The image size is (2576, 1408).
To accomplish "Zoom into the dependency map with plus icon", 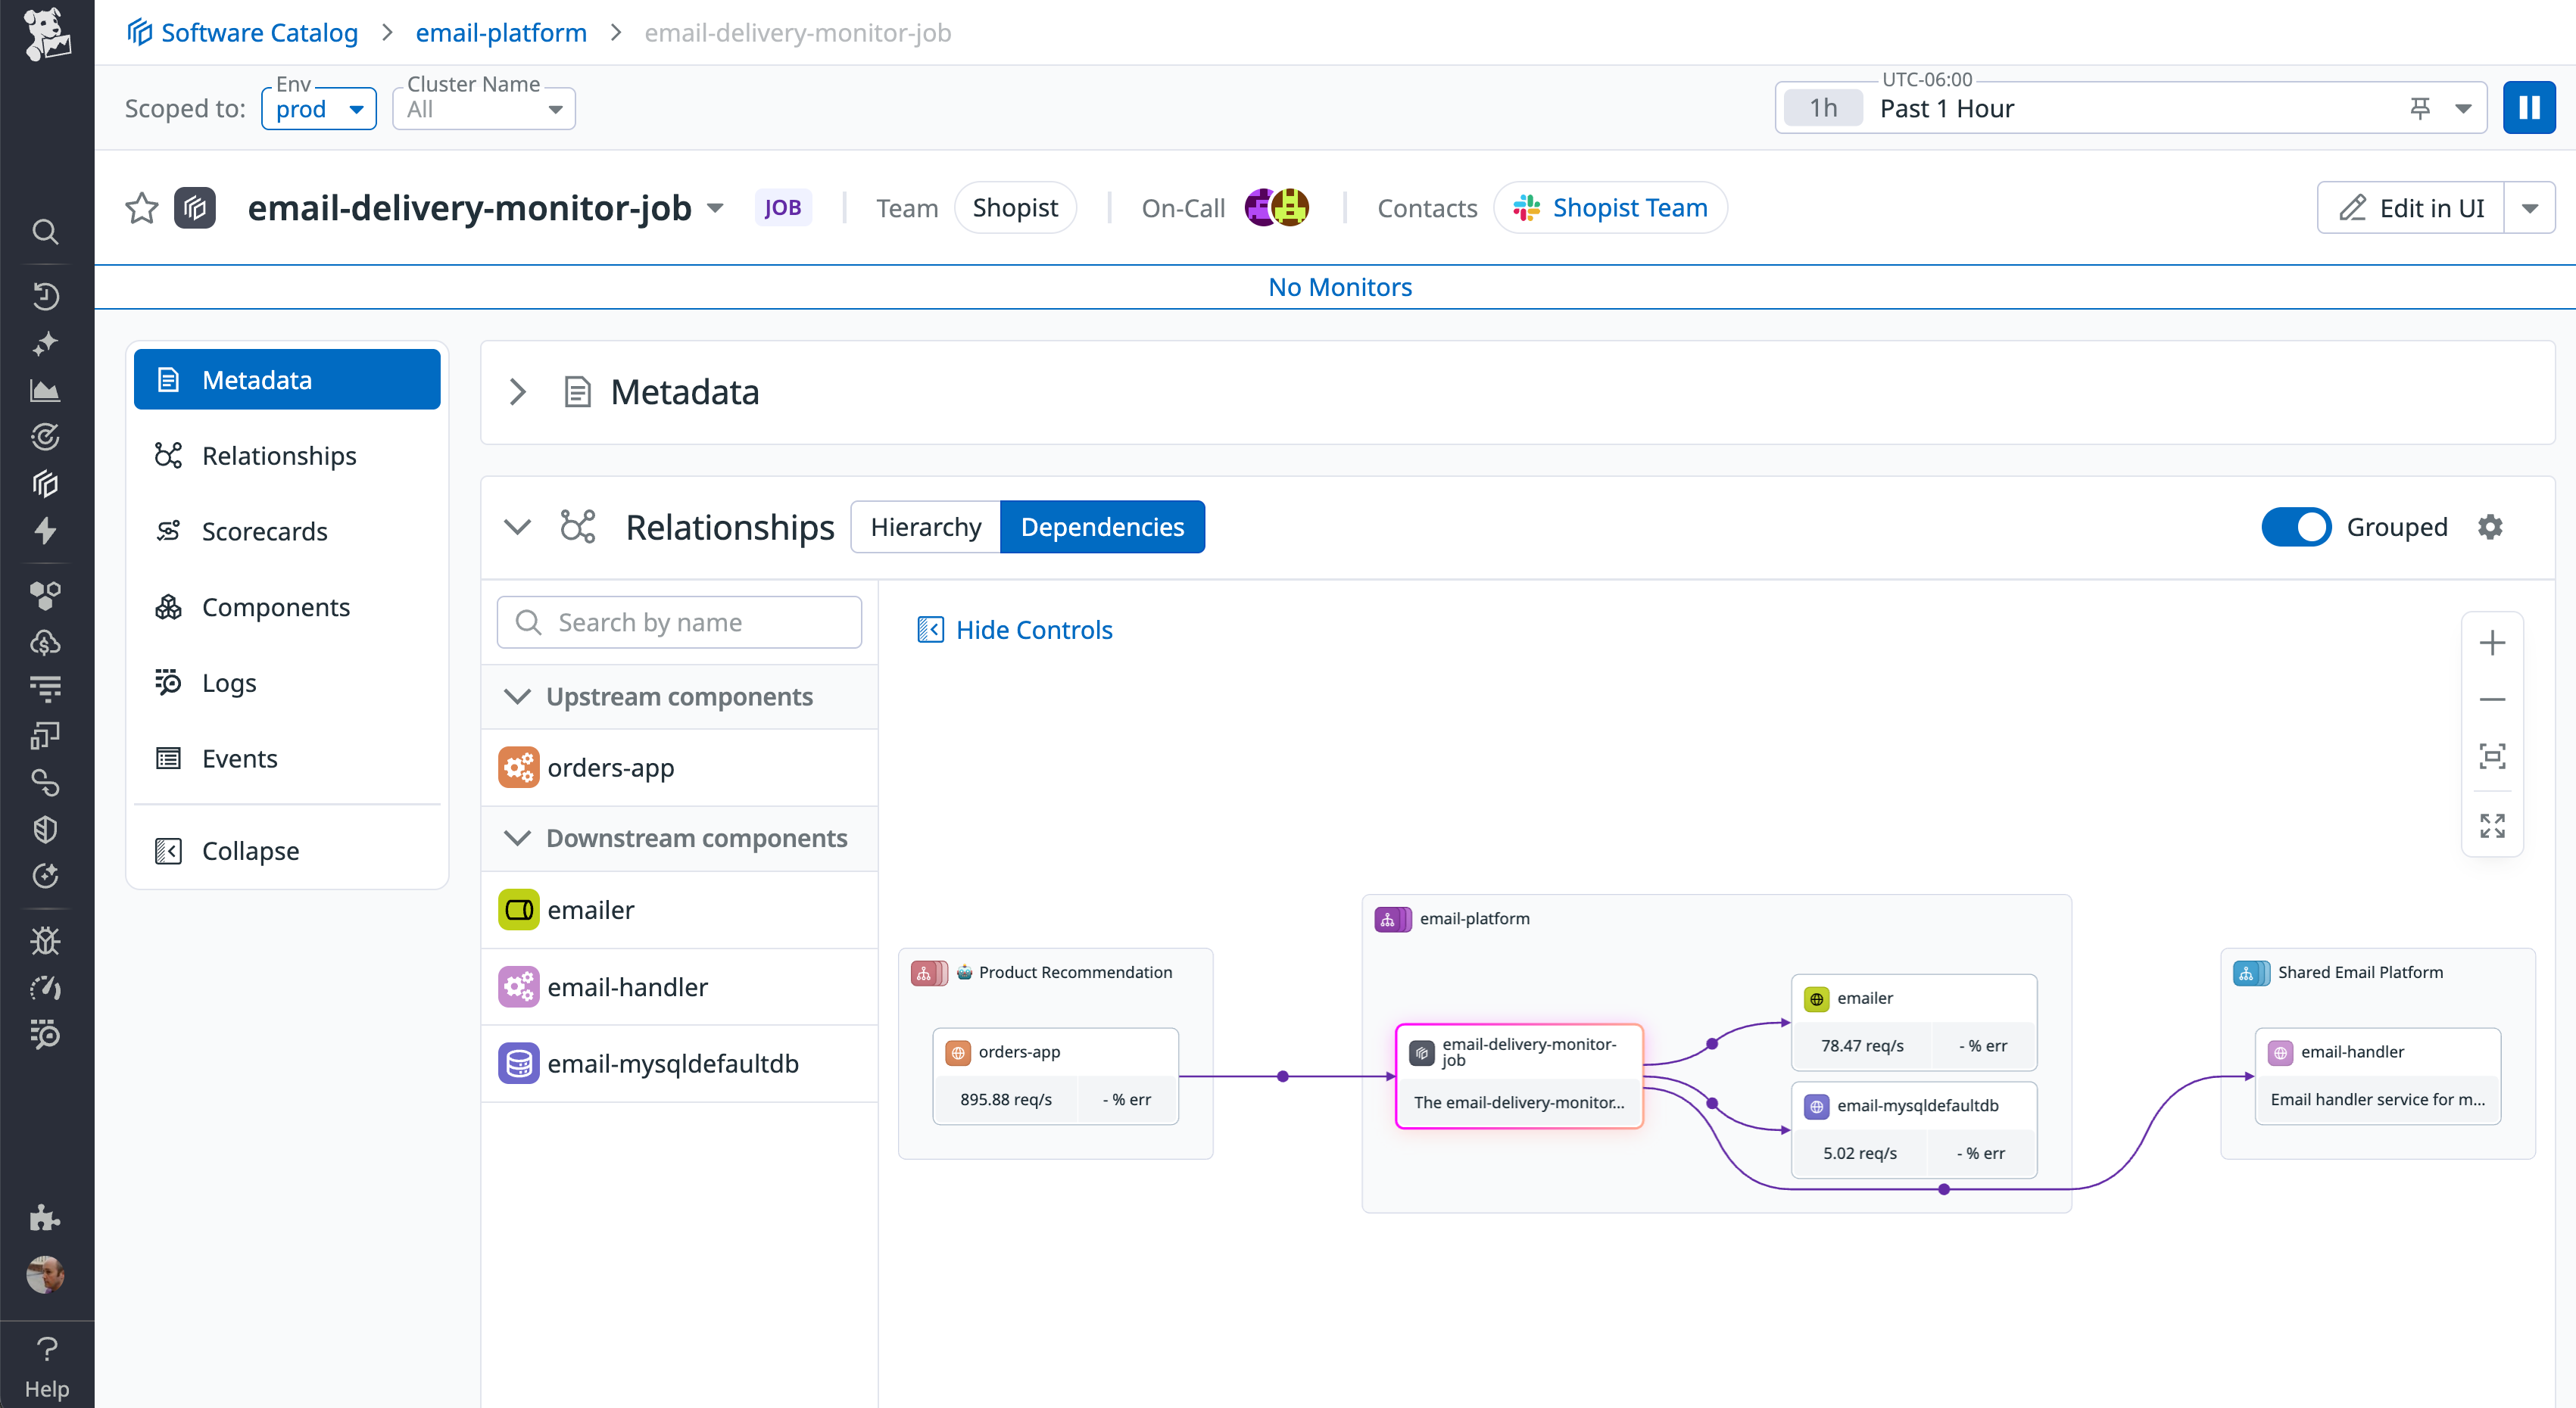I will click(x=2492, y=643).
